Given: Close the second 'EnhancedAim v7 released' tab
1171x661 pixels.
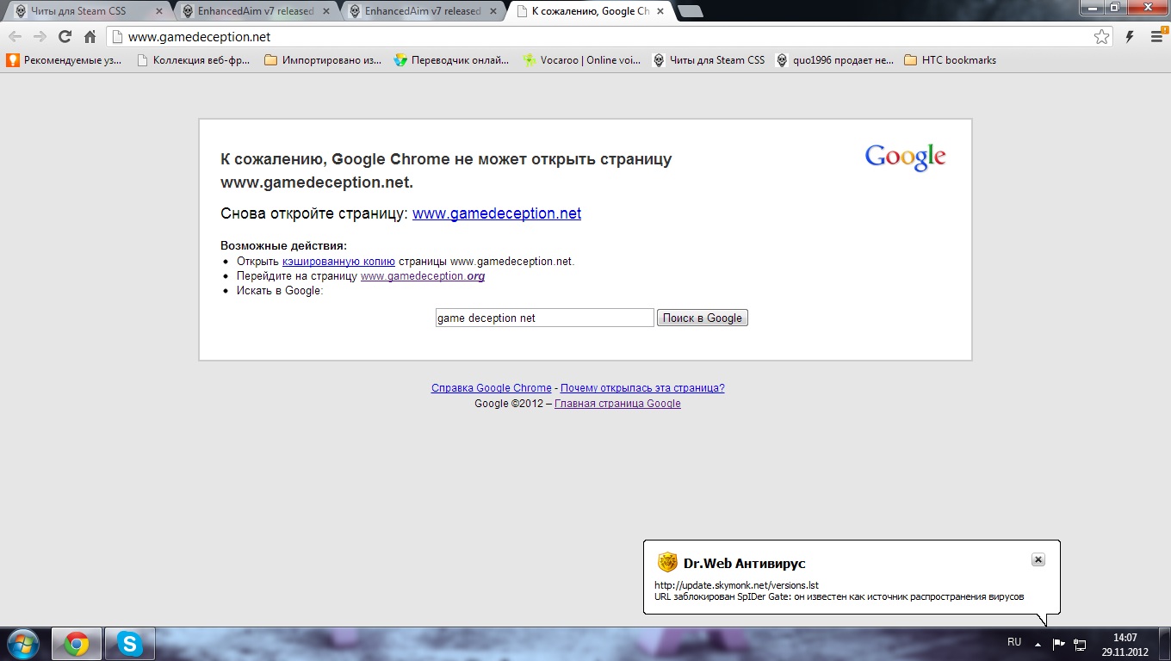Looking at the screenshot, I should pyautogui.click(x=493, y=11).
